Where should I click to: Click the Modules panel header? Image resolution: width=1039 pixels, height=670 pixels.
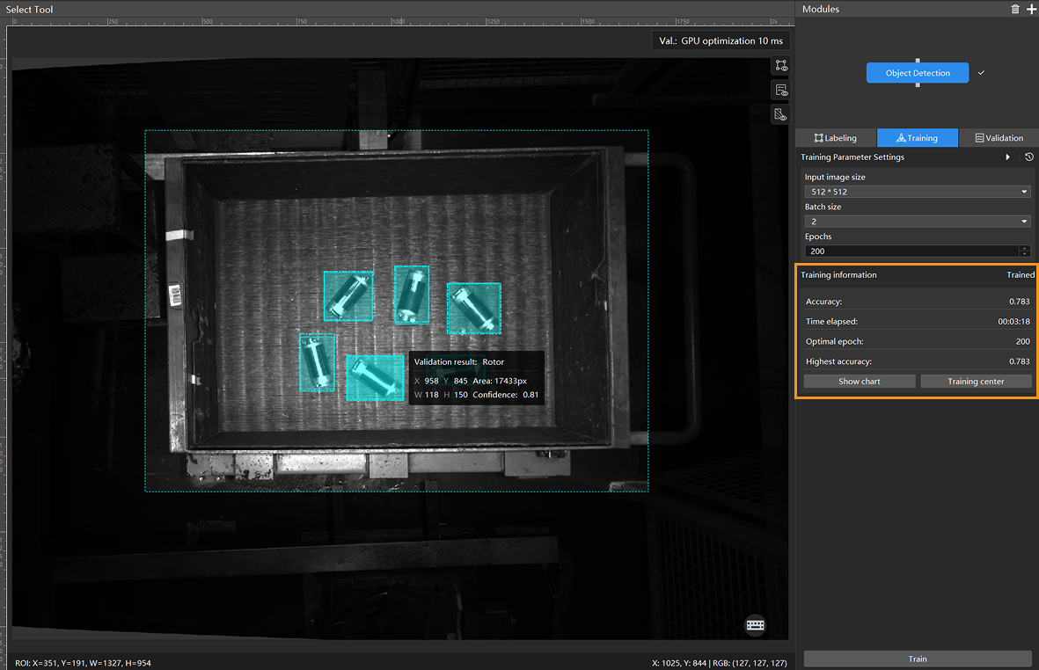click(x=820, y=10)
